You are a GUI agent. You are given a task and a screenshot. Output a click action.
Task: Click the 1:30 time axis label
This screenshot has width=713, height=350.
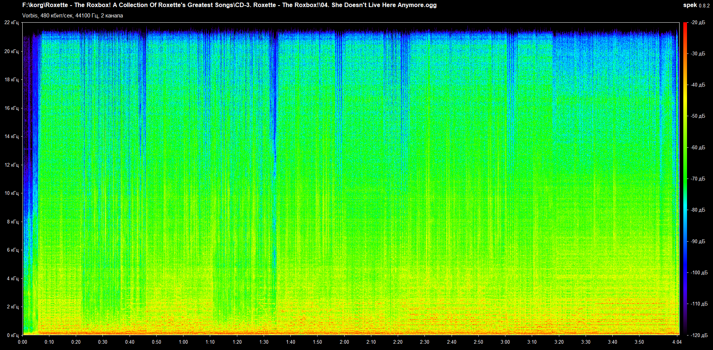tap(264, 342)
